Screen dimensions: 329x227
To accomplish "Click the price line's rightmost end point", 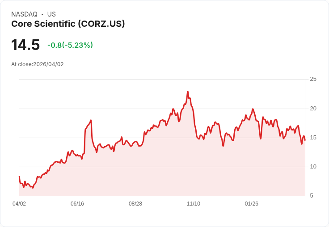I will [x=305, y=140].
